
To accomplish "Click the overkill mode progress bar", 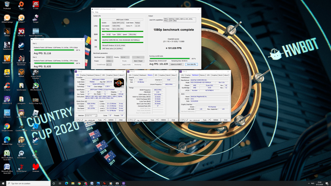I will [170, 59].
